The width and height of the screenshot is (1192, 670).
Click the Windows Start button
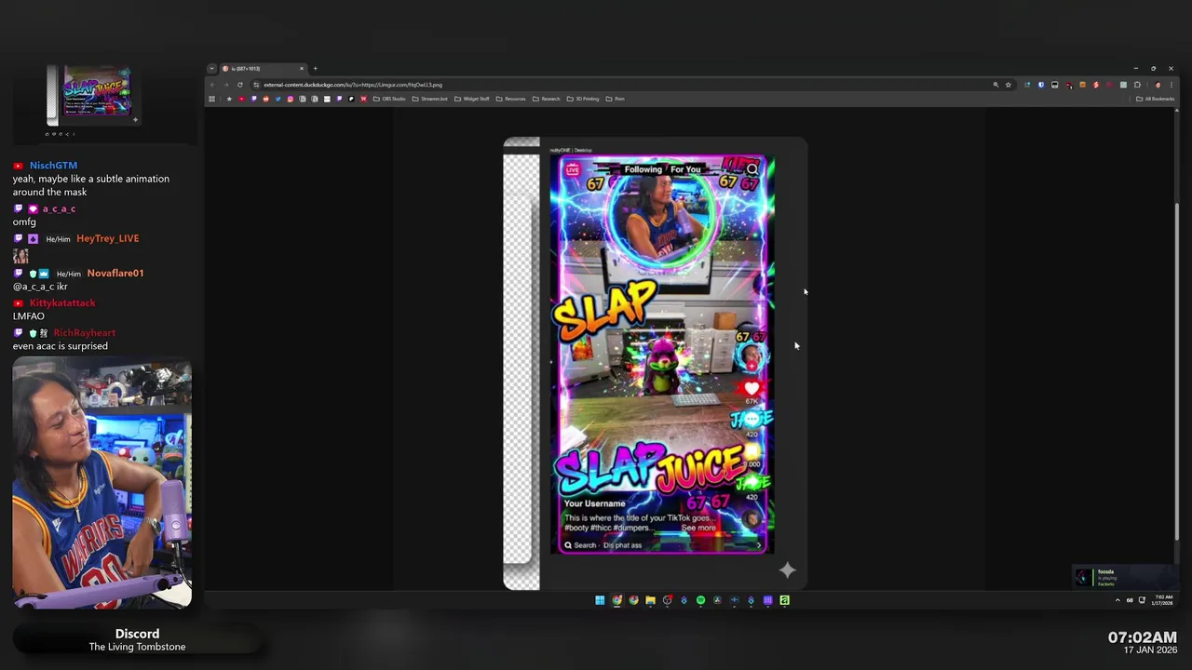(600, 600)
